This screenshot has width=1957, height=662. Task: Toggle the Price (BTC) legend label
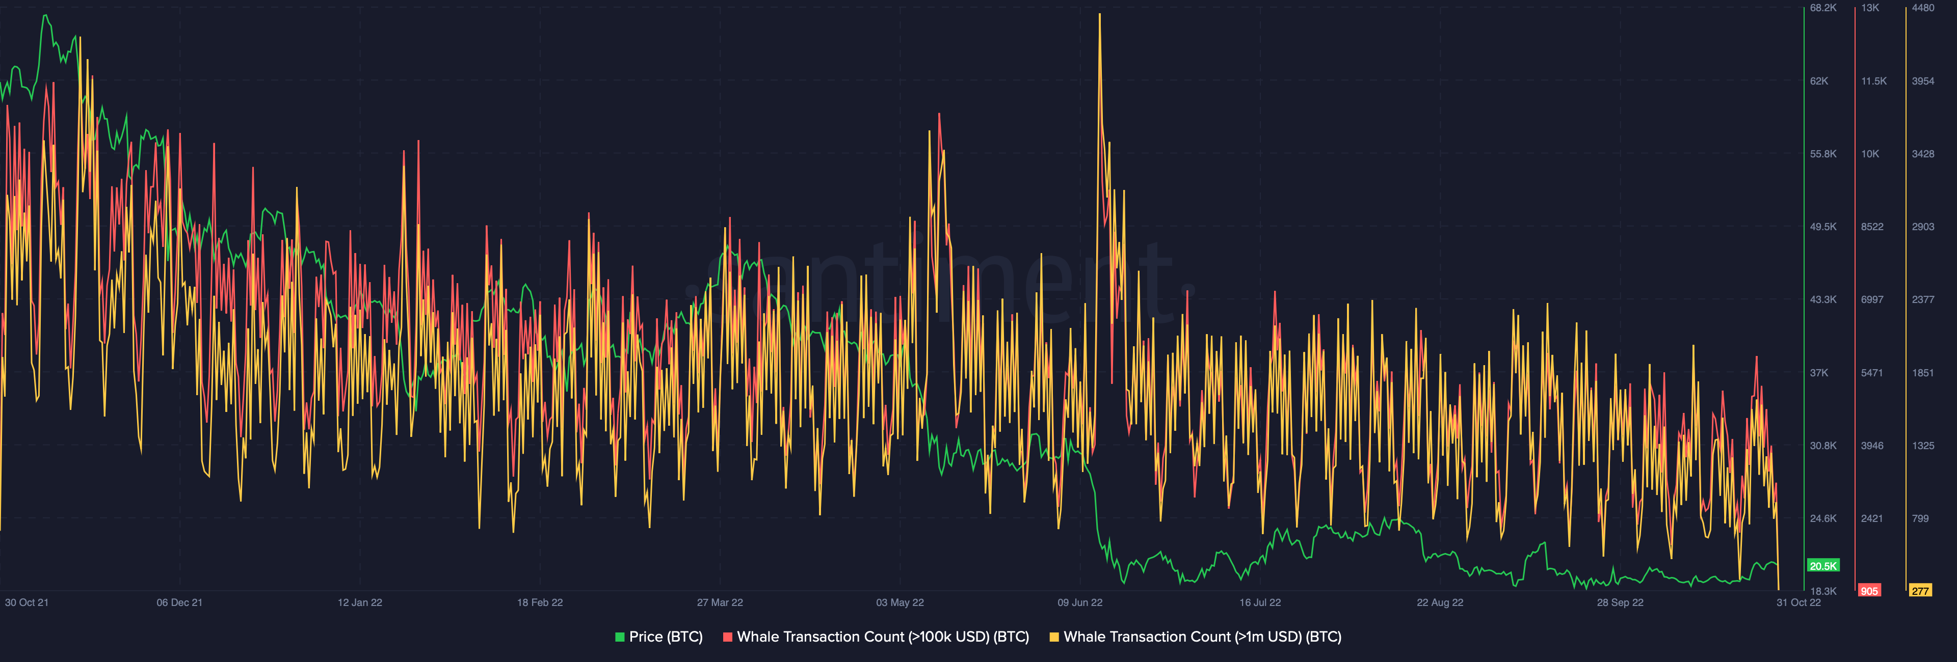[x=666, y=637]
